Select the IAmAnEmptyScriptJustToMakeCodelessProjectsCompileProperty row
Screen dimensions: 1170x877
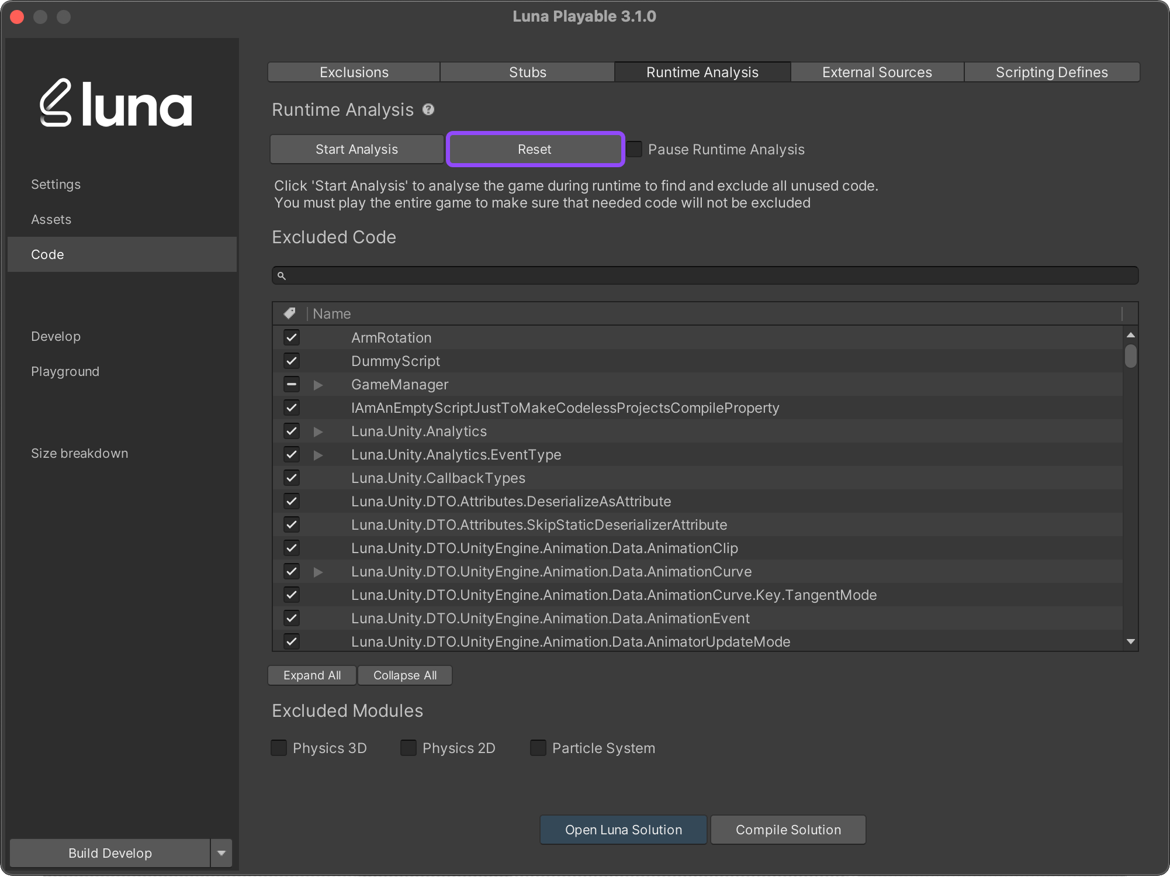coord(697,408)
